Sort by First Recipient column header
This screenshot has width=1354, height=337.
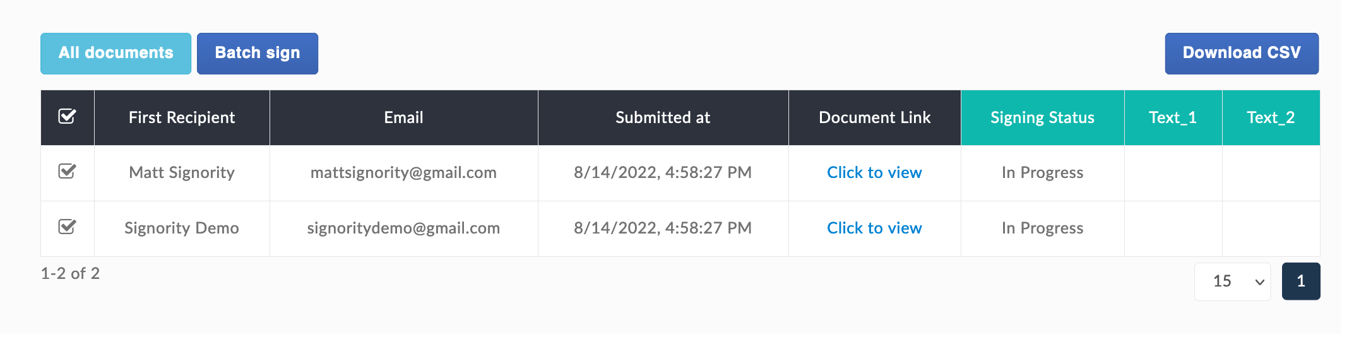coord(182,117)
